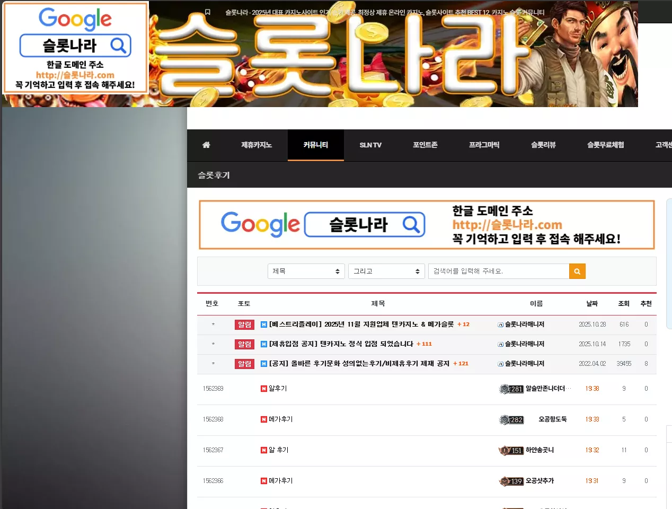The height and width of the screenshot is (509, 672).
Task: Click author name 슬롯나라매니저 in first notice
Action: point(524,324)
